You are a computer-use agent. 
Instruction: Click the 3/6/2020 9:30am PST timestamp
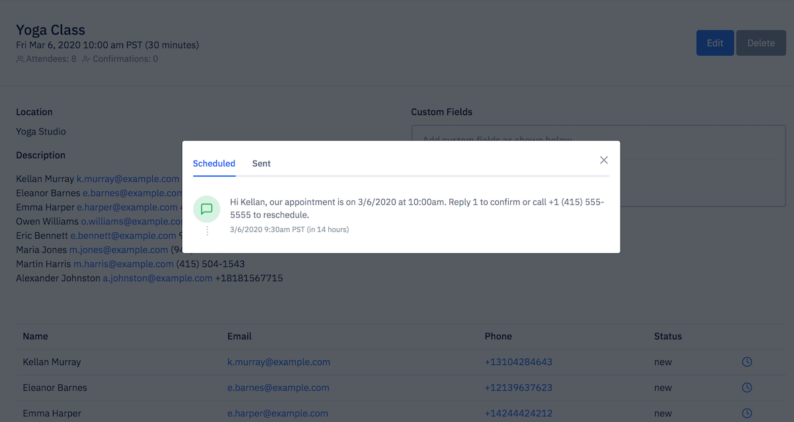pyautogui.click(x=267, y=230)
